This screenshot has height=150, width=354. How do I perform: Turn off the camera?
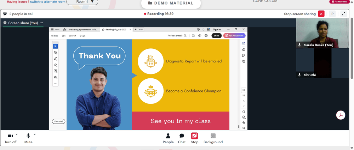click(10, 138)
